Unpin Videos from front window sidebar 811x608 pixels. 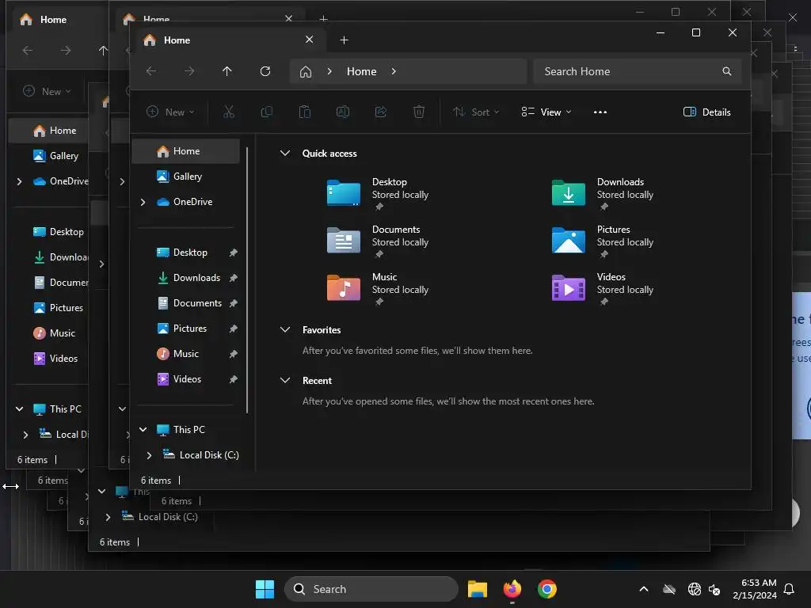(x=234, y=379)
